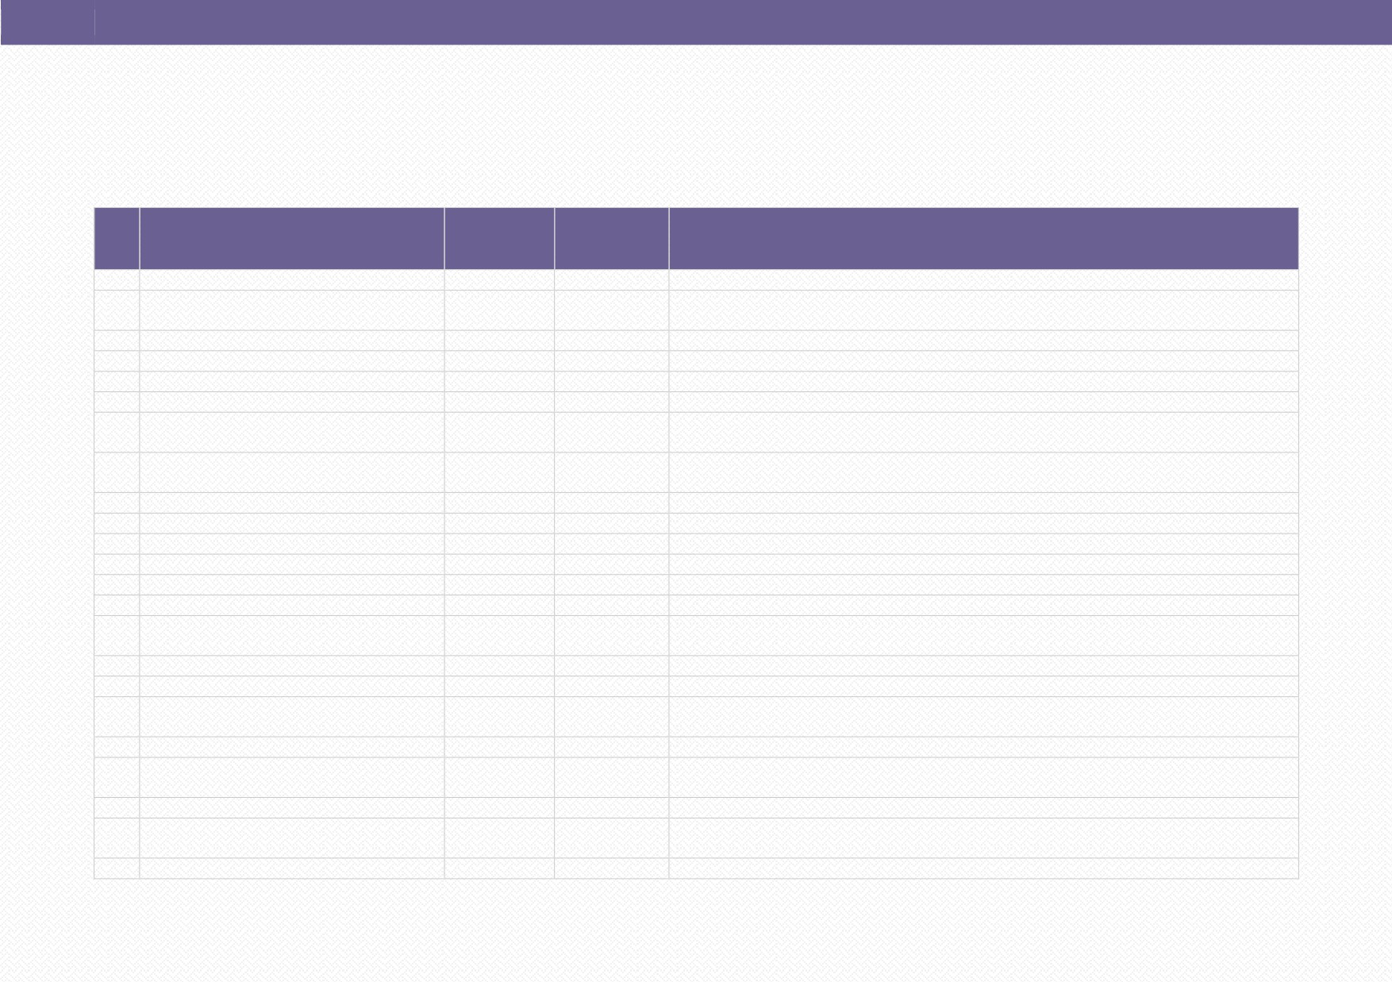
Task: Click the first body row's widest cell
Action: pyautogui.click(x=983, y=280)
